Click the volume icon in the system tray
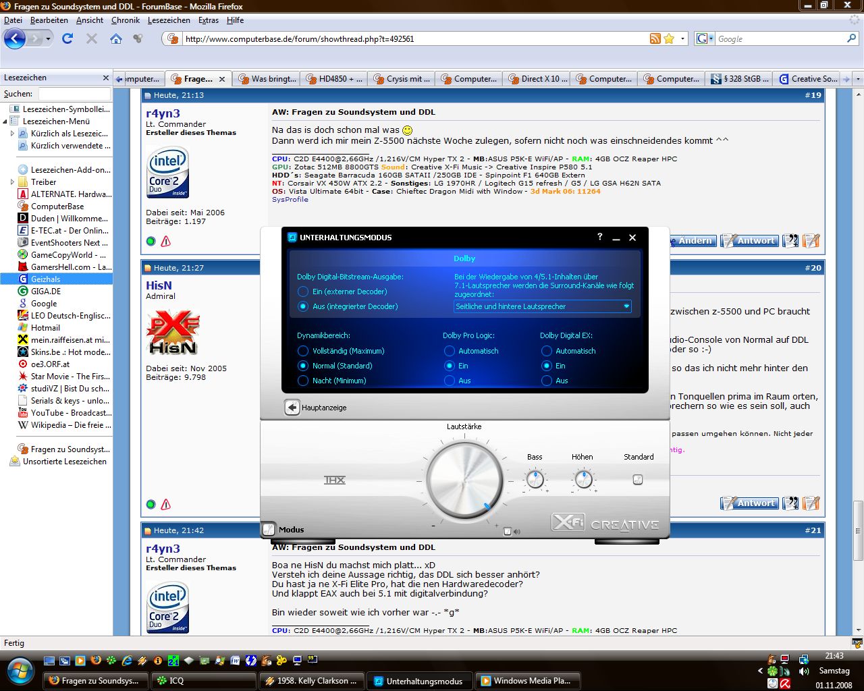 (804, 671)
